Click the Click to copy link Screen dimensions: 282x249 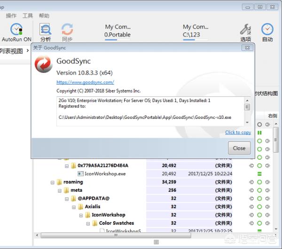coord(238,132)
